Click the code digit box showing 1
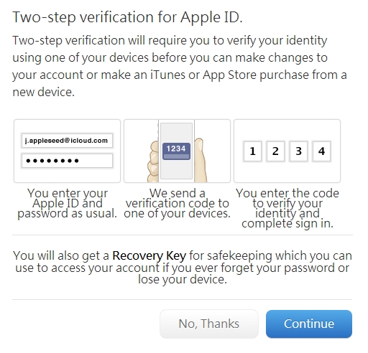The height and width of the screenshot is (353, 368). tap(252, 151)
